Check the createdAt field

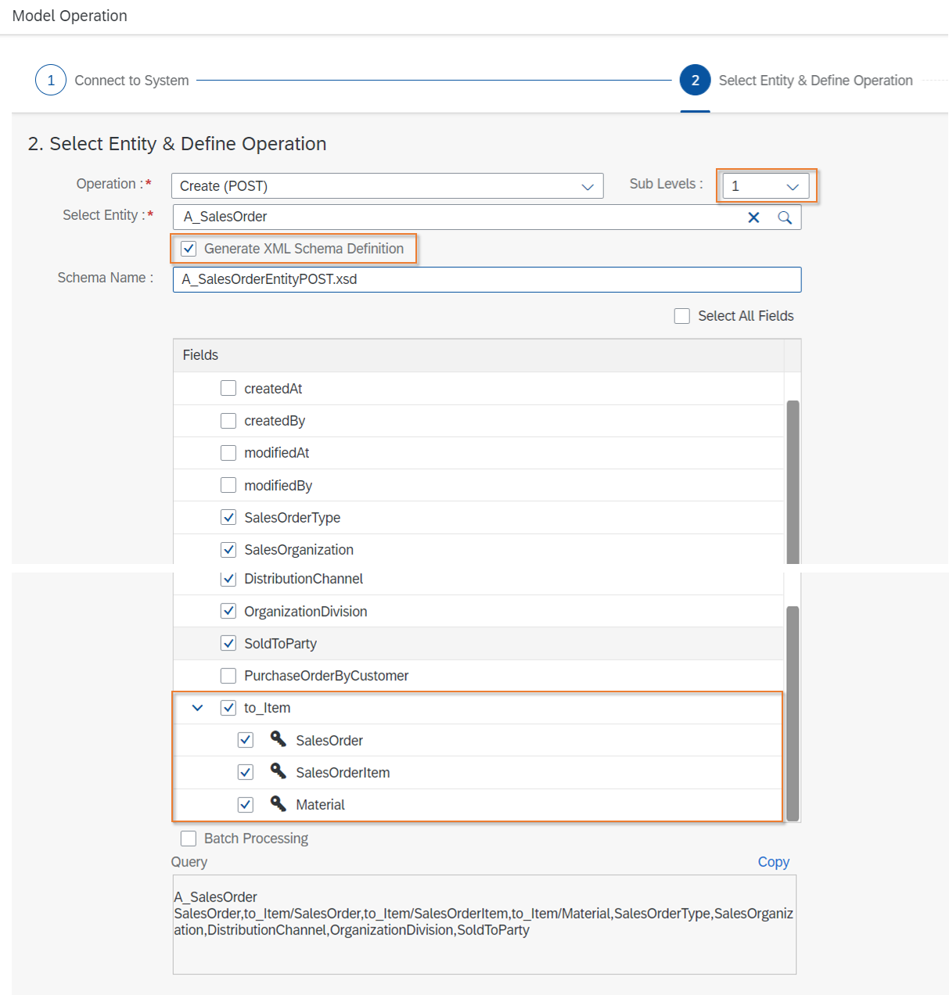[228, 388]
